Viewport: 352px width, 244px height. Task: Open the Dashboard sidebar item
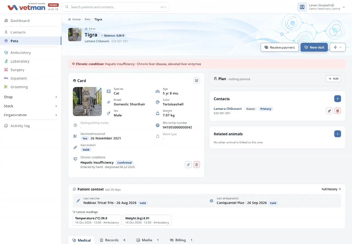[31, 21]
